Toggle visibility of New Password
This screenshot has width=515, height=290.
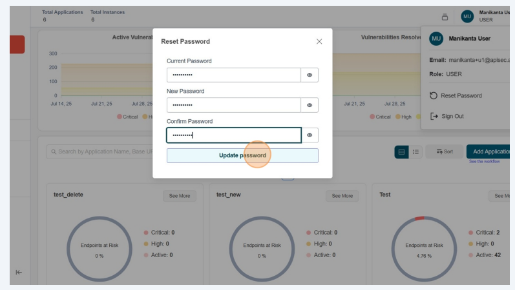coord(310,105)
